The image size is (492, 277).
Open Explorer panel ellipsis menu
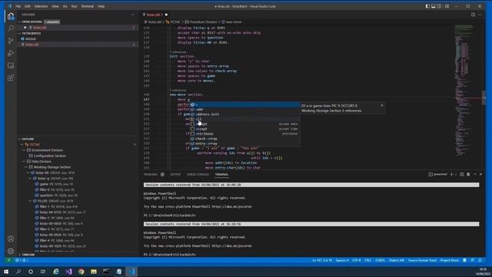tap(133, 15)
